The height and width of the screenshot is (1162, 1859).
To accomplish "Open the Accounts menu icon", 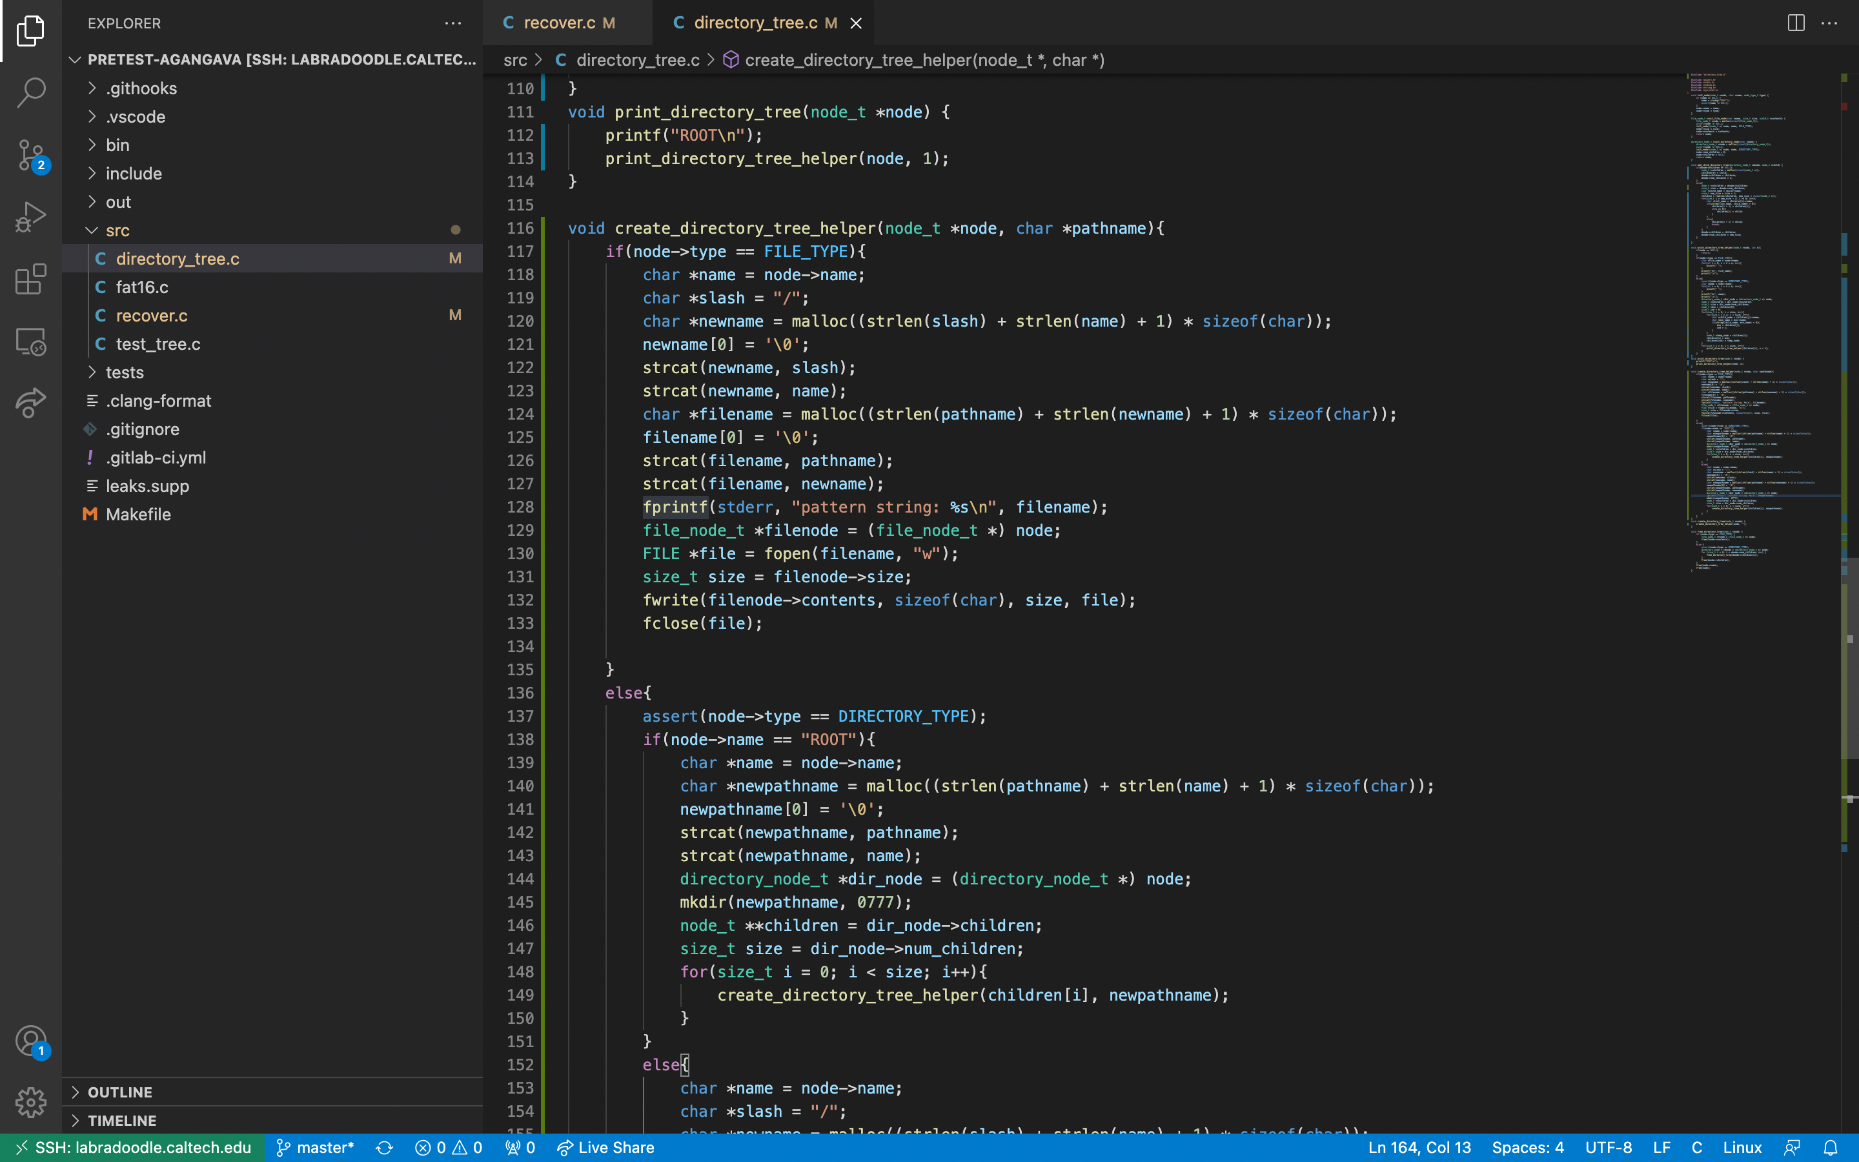I will [31, 1041].
